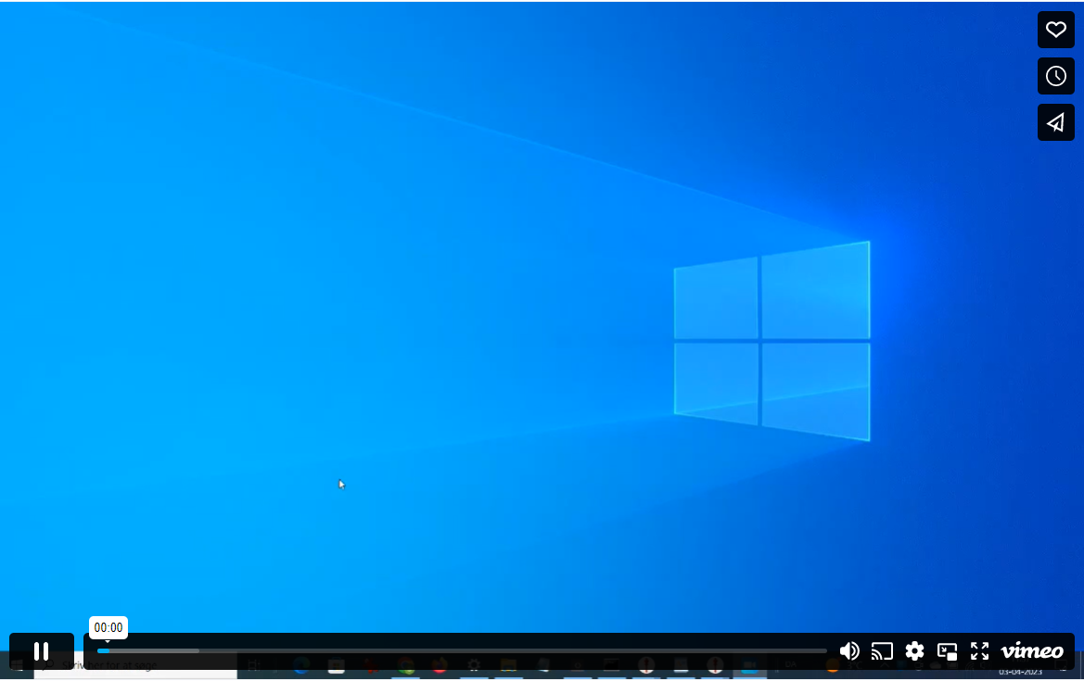
Task: Seek along the video progress bar
Action: point(462,651)
